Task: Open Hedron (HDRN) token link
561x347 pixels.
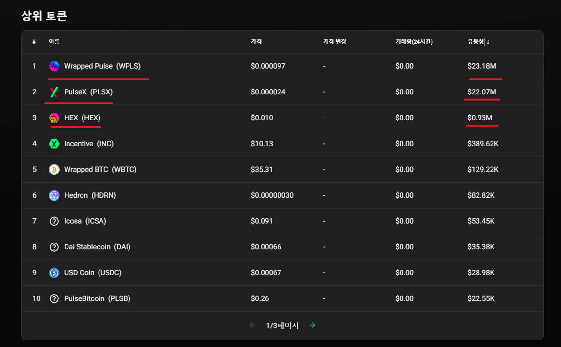Action: click(x=90, y=195)
